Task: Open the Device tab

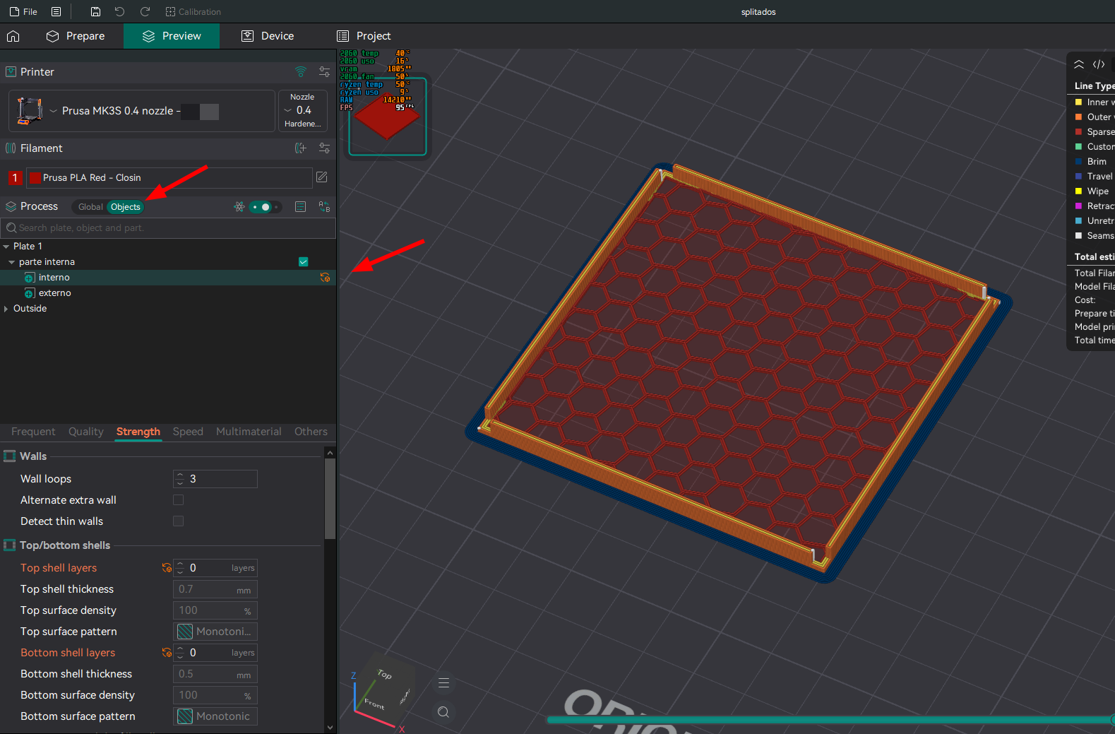Action: 268,36
